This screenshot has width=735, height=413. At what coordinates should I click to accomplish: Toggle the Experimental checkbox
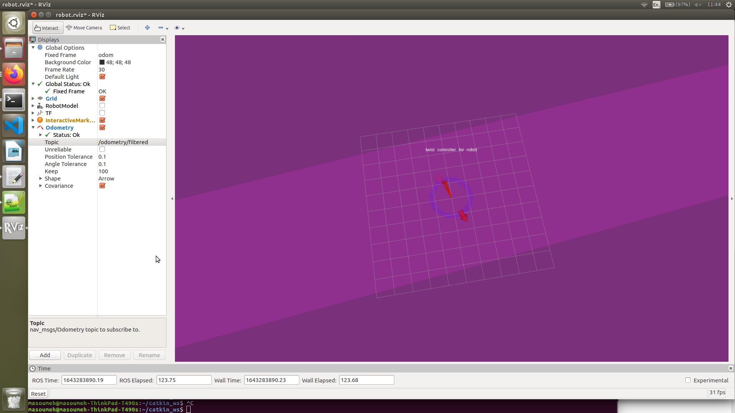coord(688,380)
